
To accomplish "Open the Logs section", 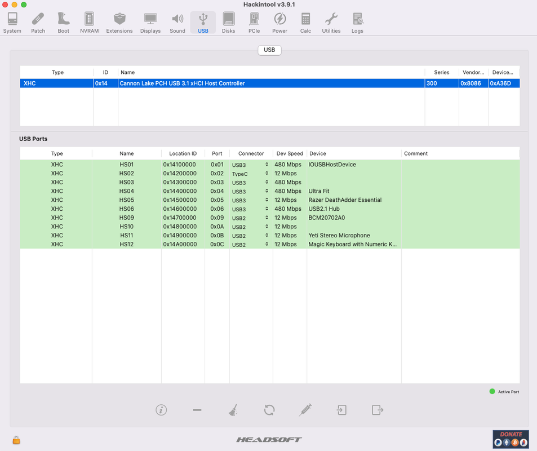I will (357, 23).
